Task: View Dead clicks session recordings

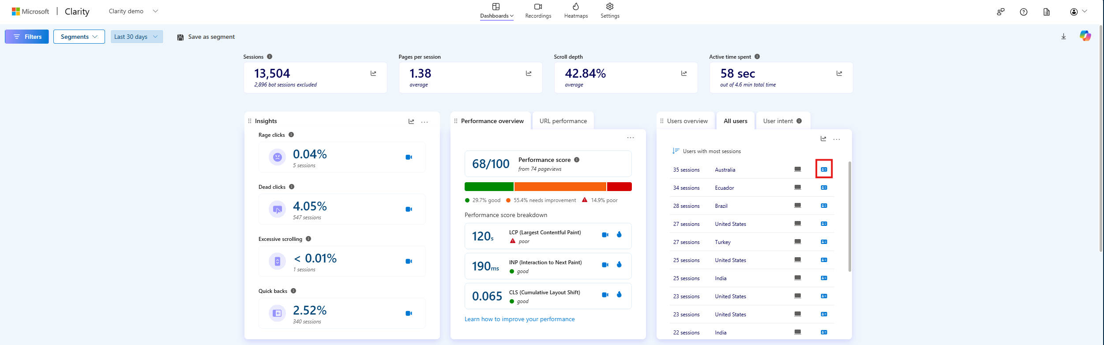Action: coord(409,209)
